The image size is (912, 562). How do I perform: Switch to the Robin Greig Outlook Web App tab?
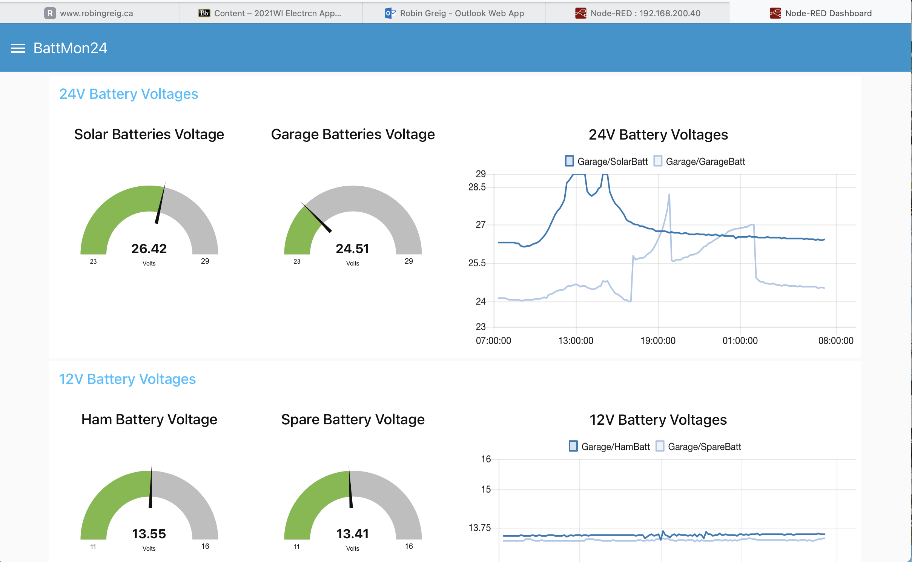tap(454, 13)
